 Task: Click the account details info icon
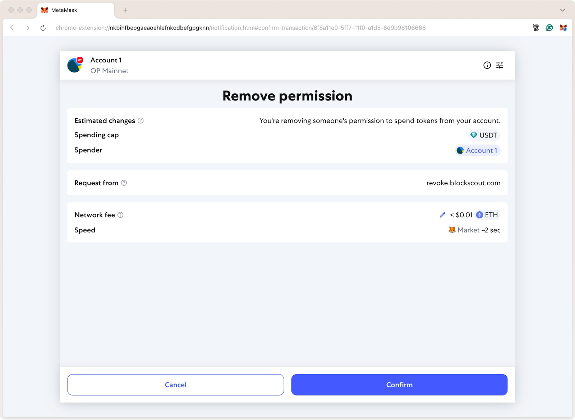point(487,65)
